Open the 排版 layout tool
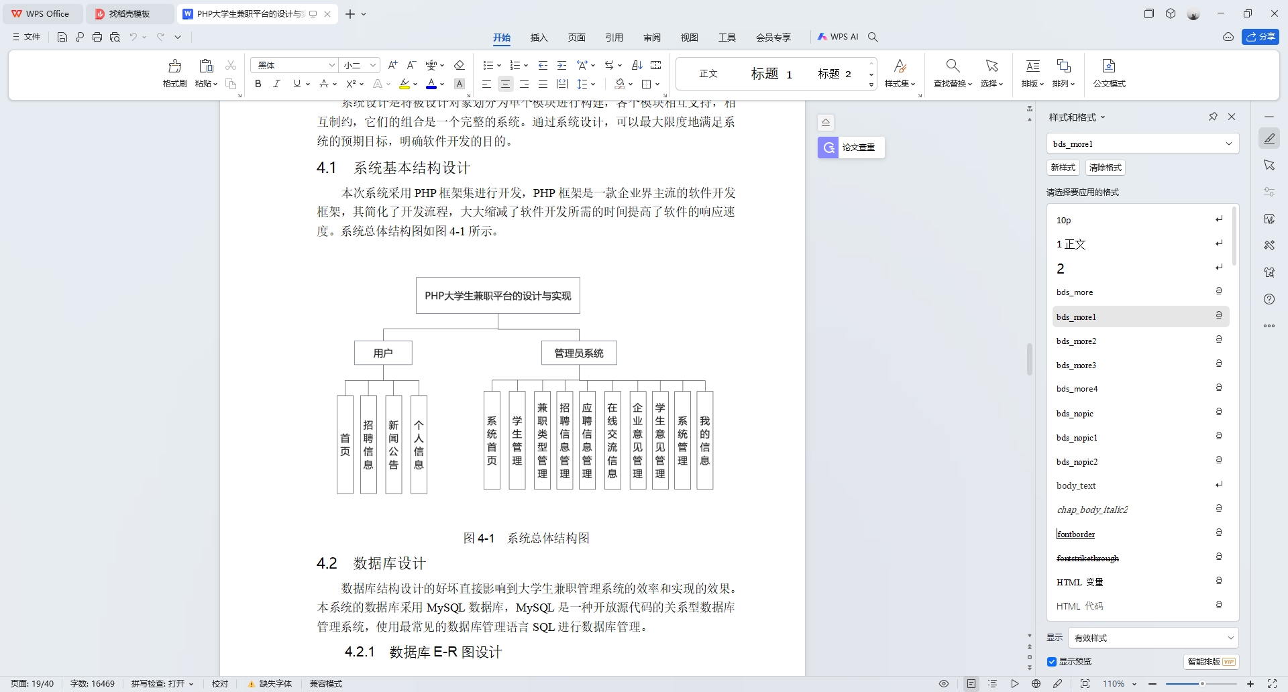 [x=1032, y=73]
